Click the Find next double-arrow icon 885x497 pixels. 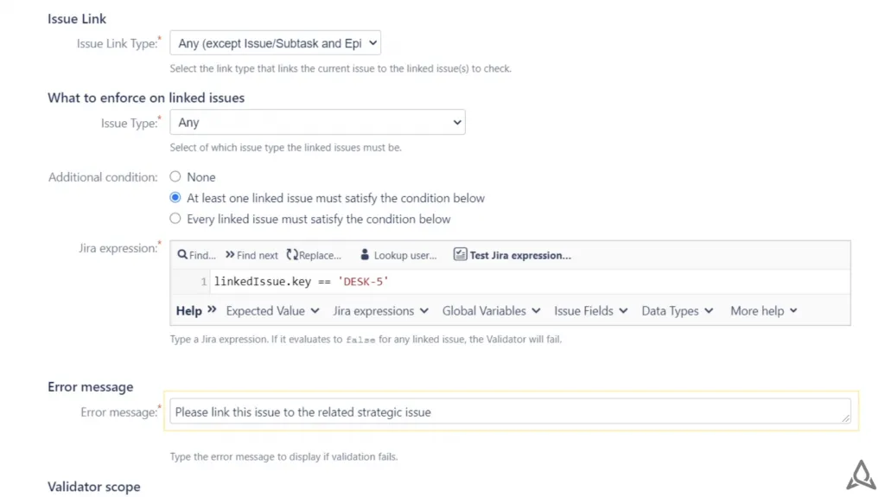click(x=230, y=255)
